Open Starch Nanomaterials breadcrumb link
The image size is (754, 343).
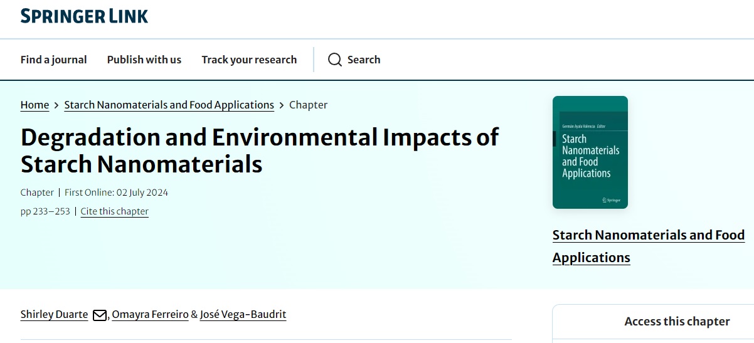pyautogui.click(x=169, y=105)
